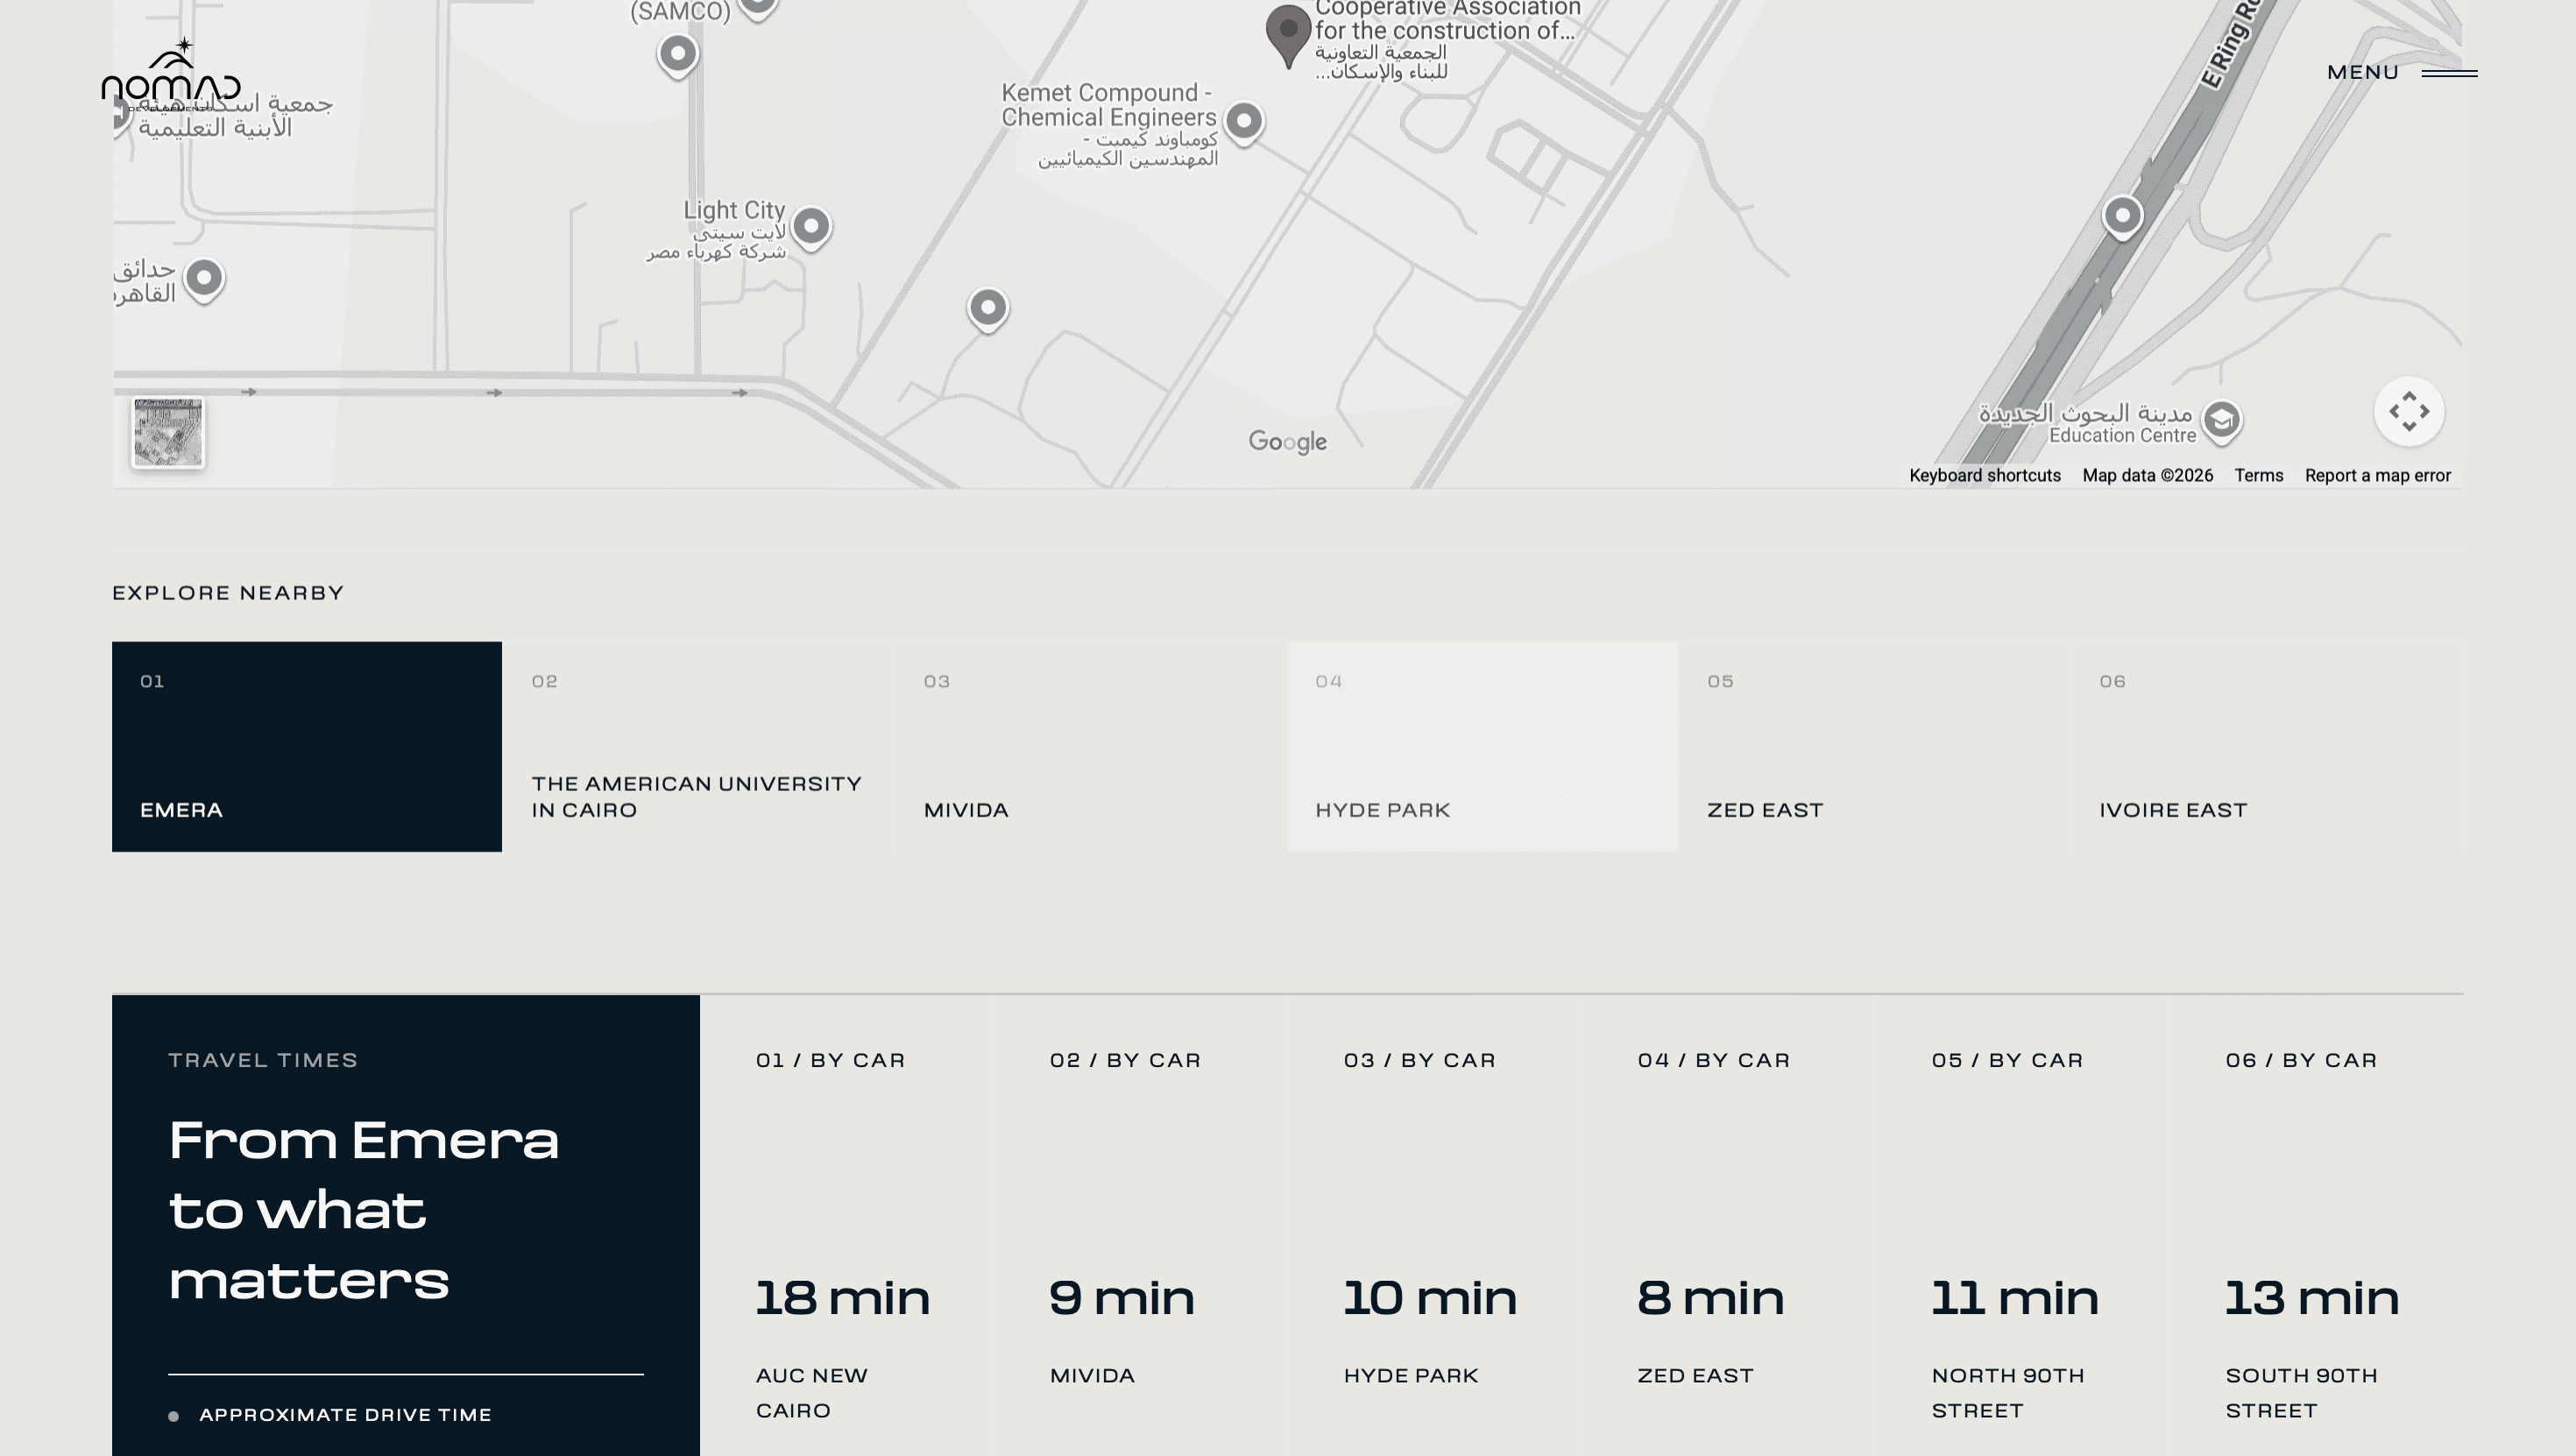The width and height of the screenshot is (2576, 1456).
Task: Switch map to satellite thumbnail
Action: pos(168,432)
